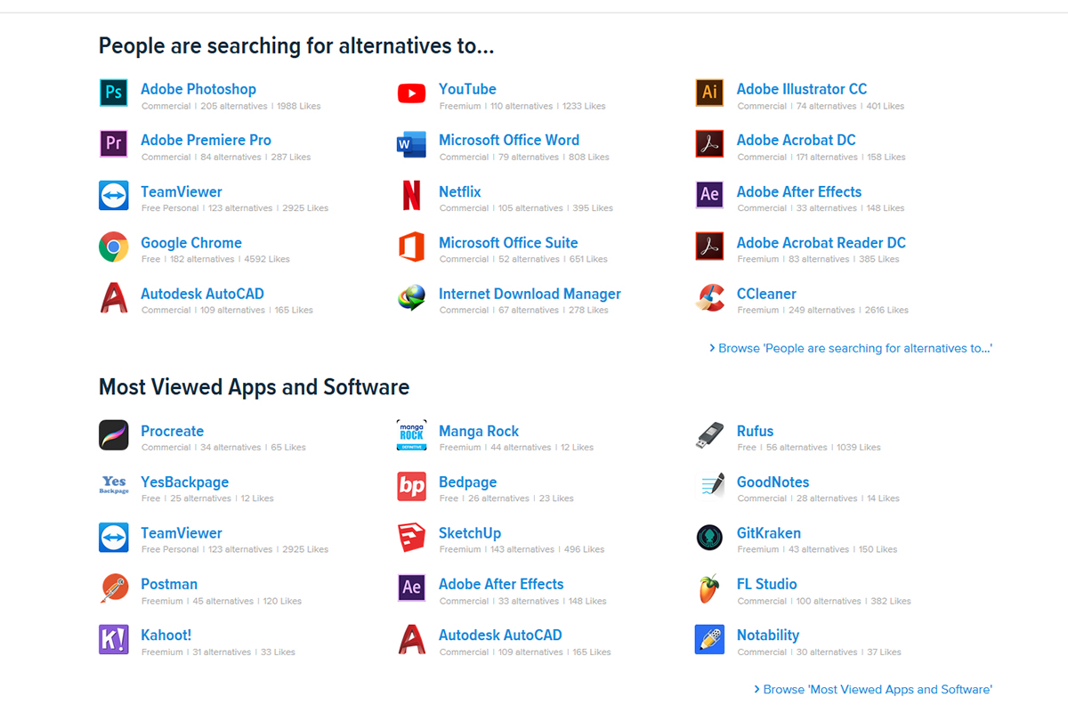
Task: Open the Manga Rock link
Action: coord(479,431)
